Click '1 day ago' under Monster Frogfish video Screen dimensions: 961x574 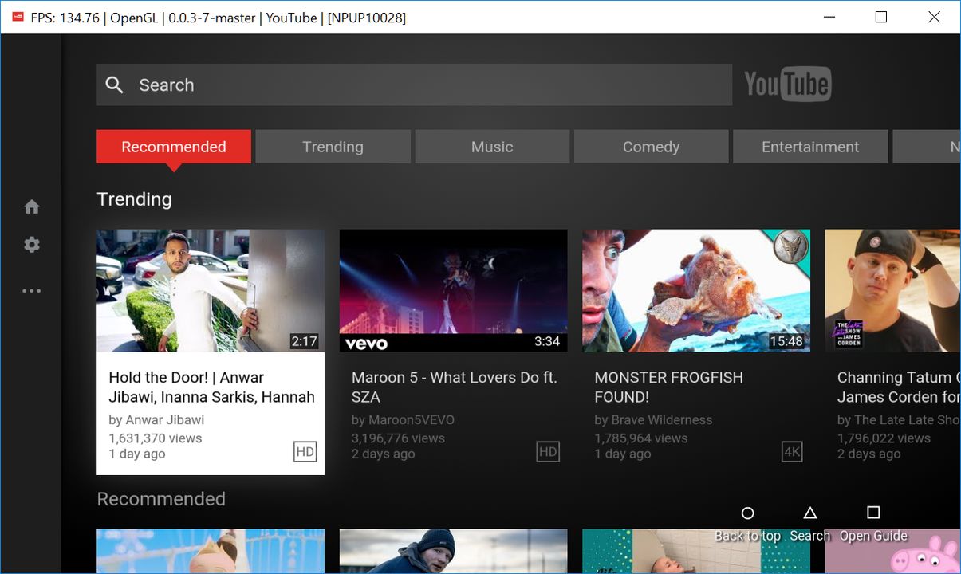(x=623, y=454)
